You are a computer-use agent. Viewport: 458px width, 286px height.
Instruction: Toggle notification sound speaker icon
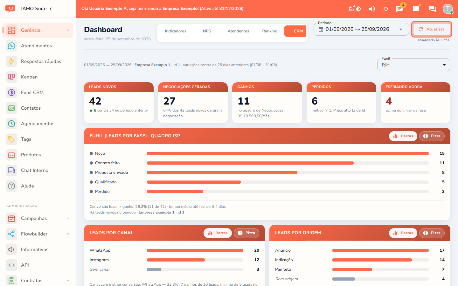372,9
